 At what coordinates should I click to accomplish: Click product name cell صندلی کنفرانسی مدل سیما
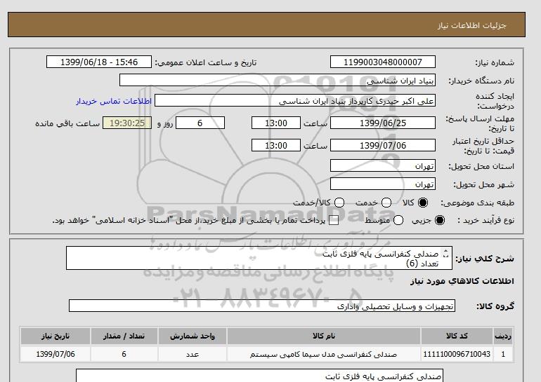click(x=324, y=354)
